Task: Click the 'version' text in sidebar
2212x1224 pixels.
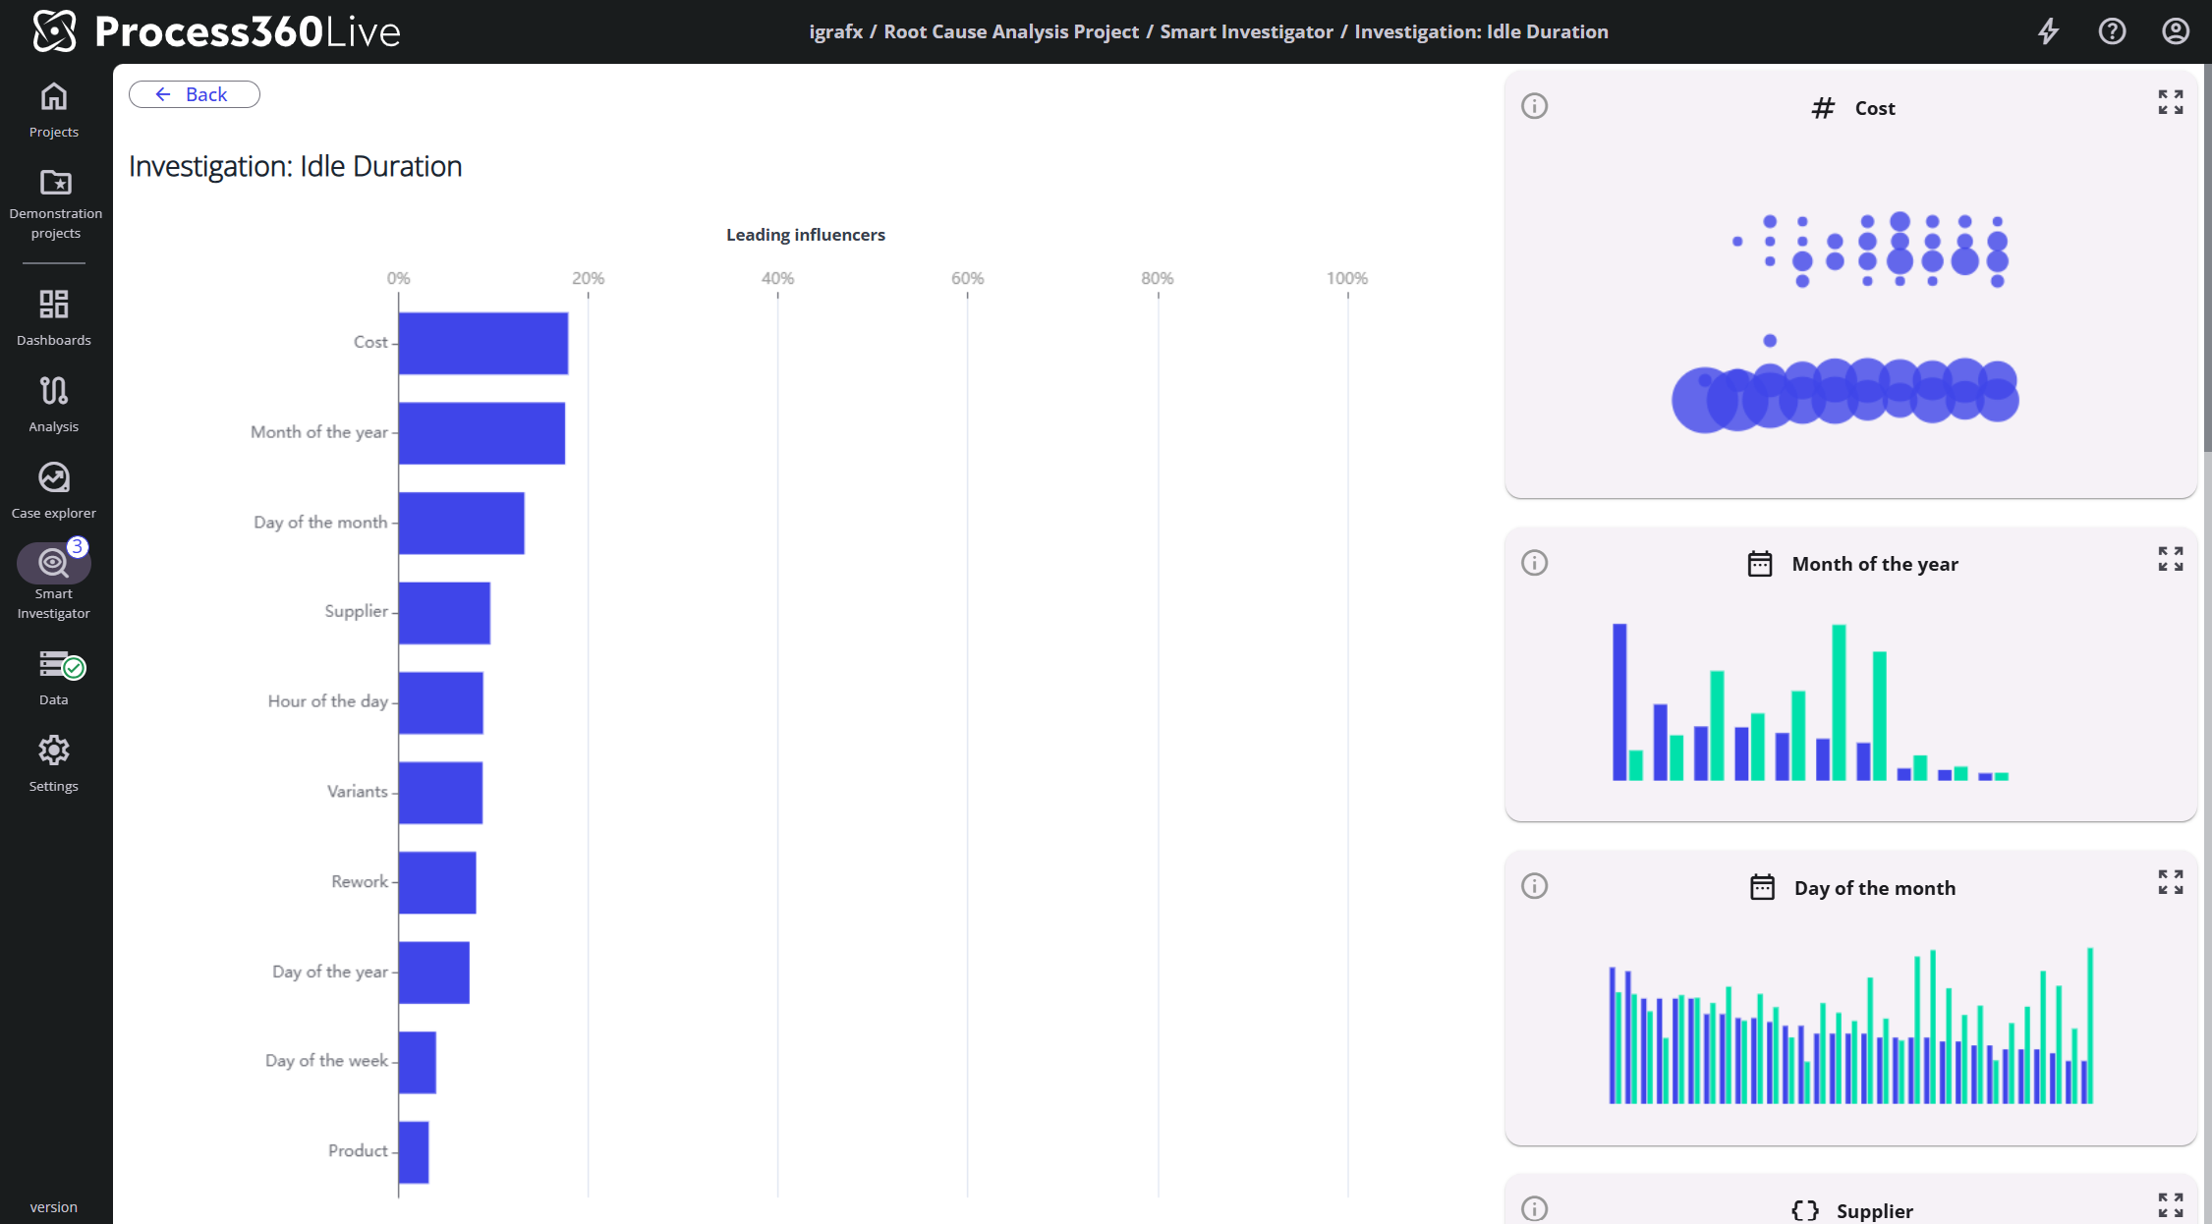Action: (x=54, y=1207)
